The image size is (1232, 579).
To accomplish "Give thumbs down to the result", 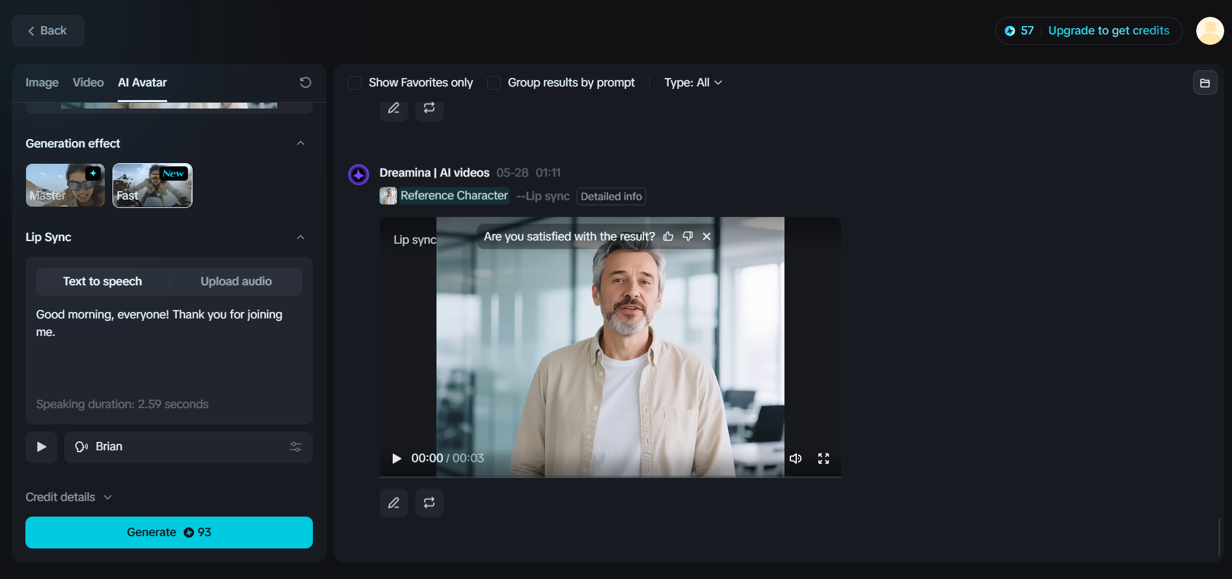I will point(688,237).
